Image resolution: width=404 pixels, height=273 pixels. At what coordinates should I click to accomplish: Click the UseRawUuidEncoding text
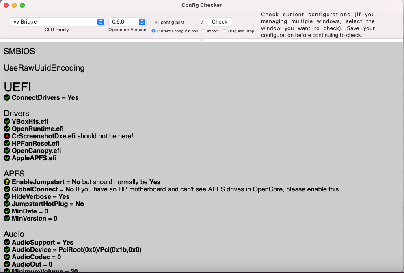(44, 68)
